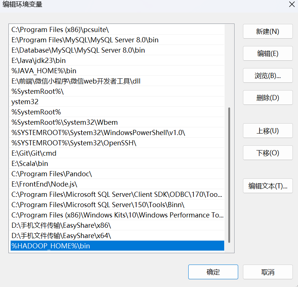Move entry up with 上移(U)
The width and height of the screenshot is (298, 287).
point(268,131)
